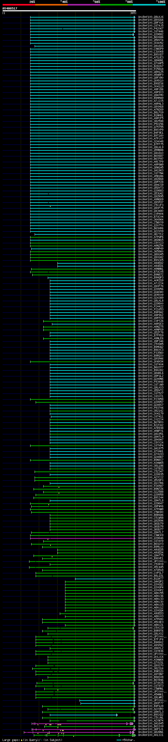
Task: Select hit label UniRef100_B8LFG9
Action: (x=151, y=112)
